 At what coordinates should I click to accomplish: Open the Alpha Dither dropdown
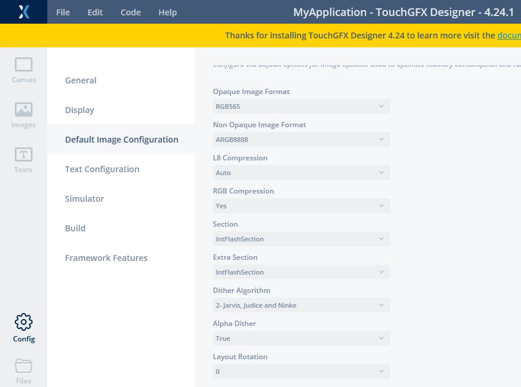point(302,338)
